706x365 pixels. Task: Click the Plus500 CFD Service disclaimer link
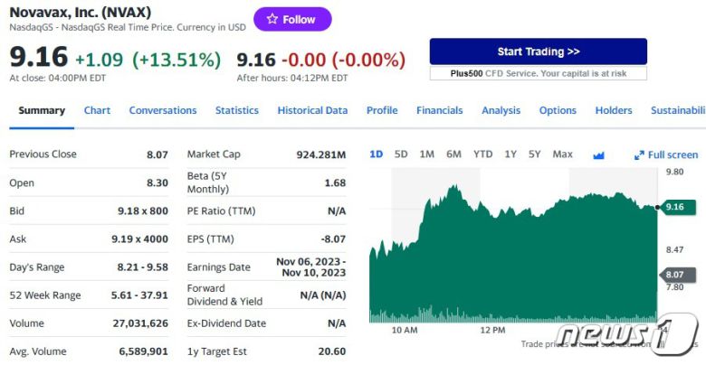538,73
